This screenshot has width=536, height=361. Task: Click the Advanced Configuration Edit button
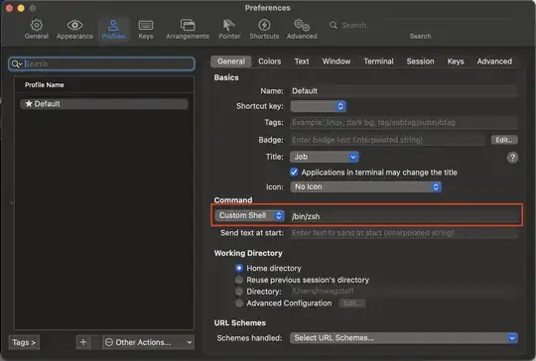coord(352,302)
